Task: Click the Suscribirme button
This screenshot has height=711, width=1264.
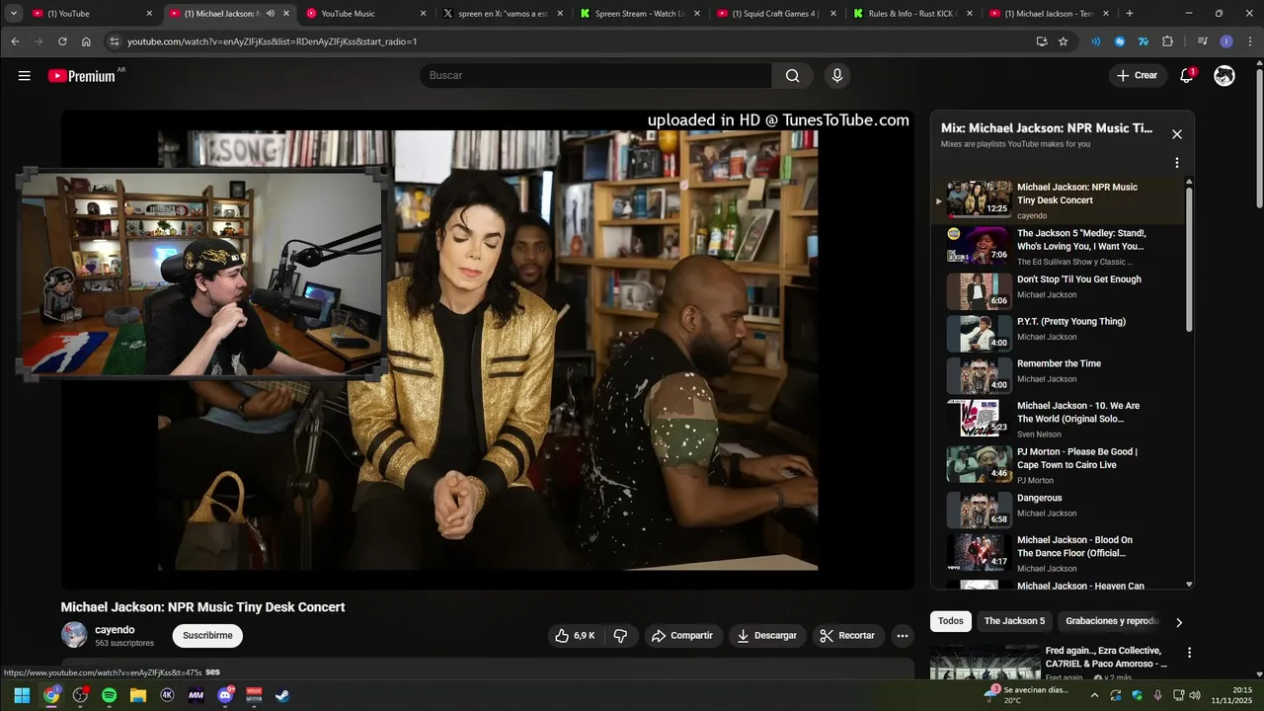Action: pos(207,636)
